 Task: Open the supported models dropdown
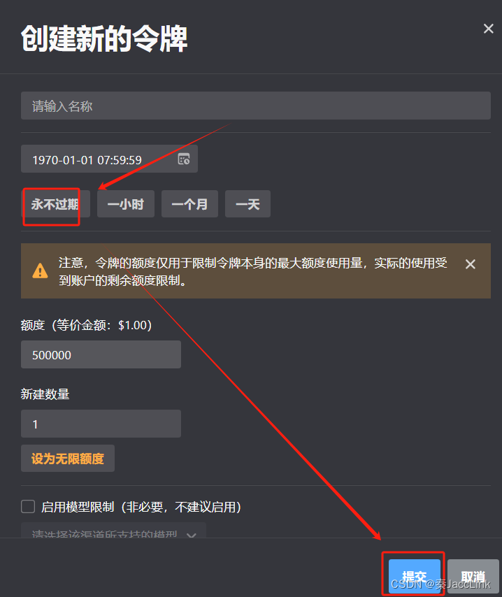coord(113,531)
